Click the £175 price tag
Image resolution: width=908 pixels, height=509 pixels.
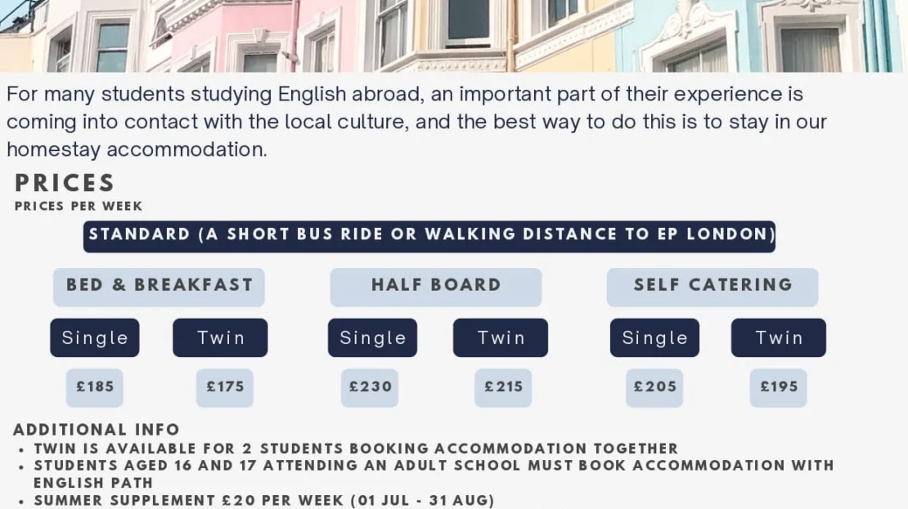(225, 387)
